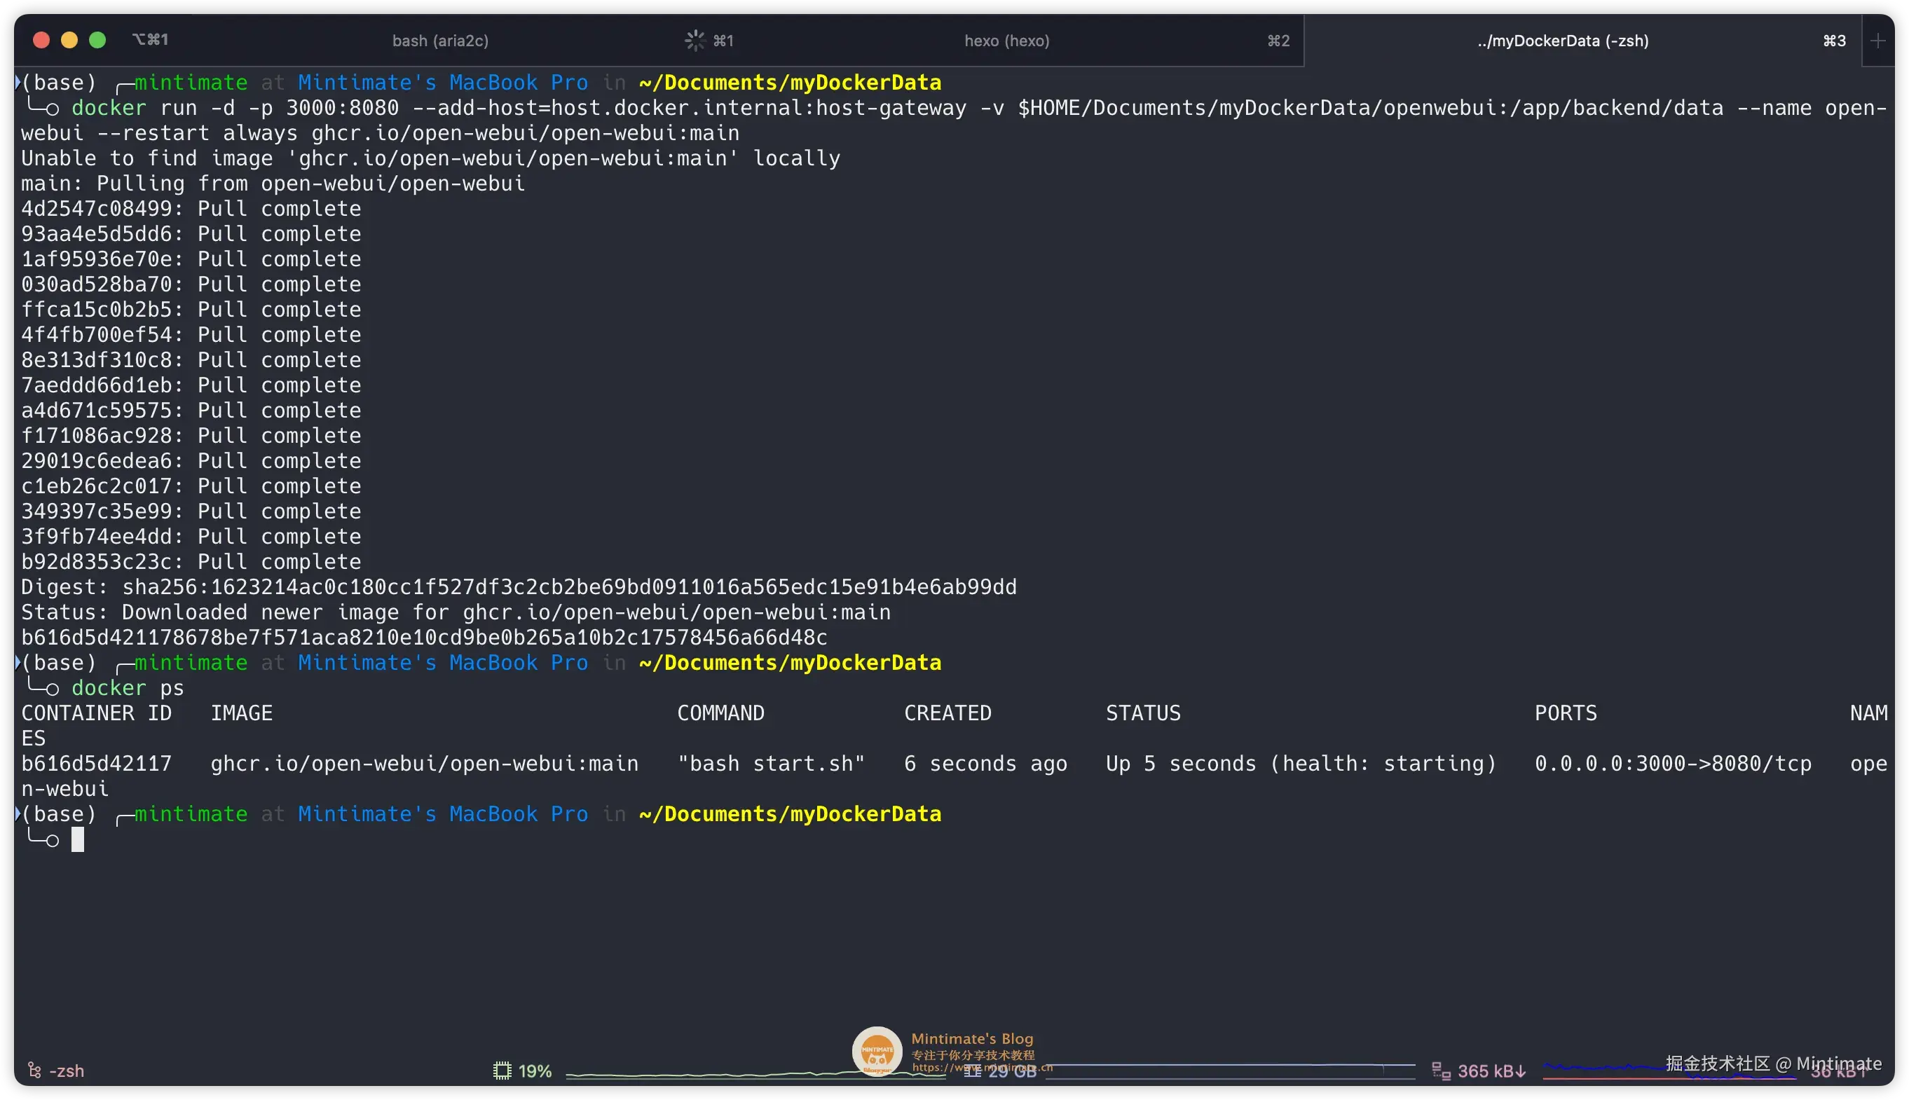Expand the last prompt's disclosure arrow

(18, 813)
